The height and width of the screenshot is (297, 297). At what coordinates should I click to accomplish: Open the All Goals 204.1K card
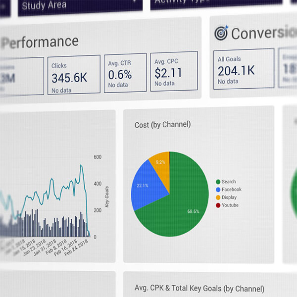pos(244,68)
